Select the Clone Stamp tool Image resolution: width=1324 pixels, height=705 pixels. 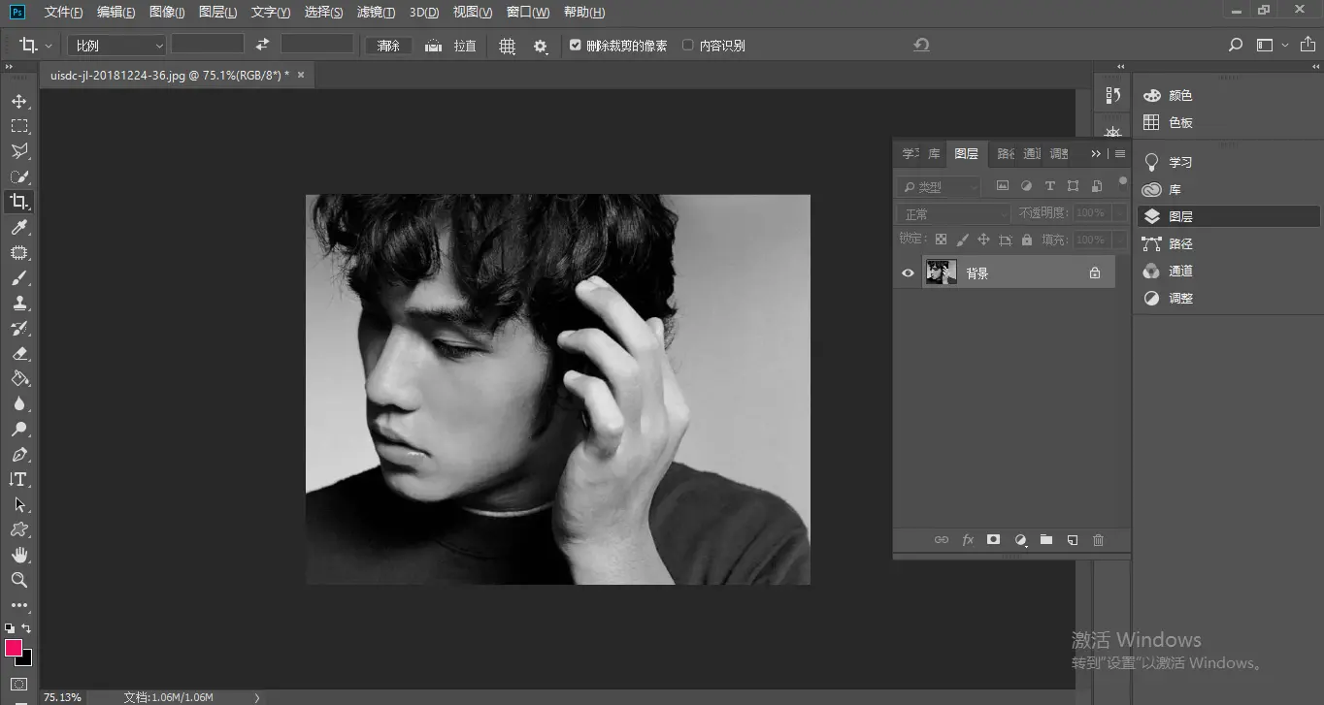[19, 303]
